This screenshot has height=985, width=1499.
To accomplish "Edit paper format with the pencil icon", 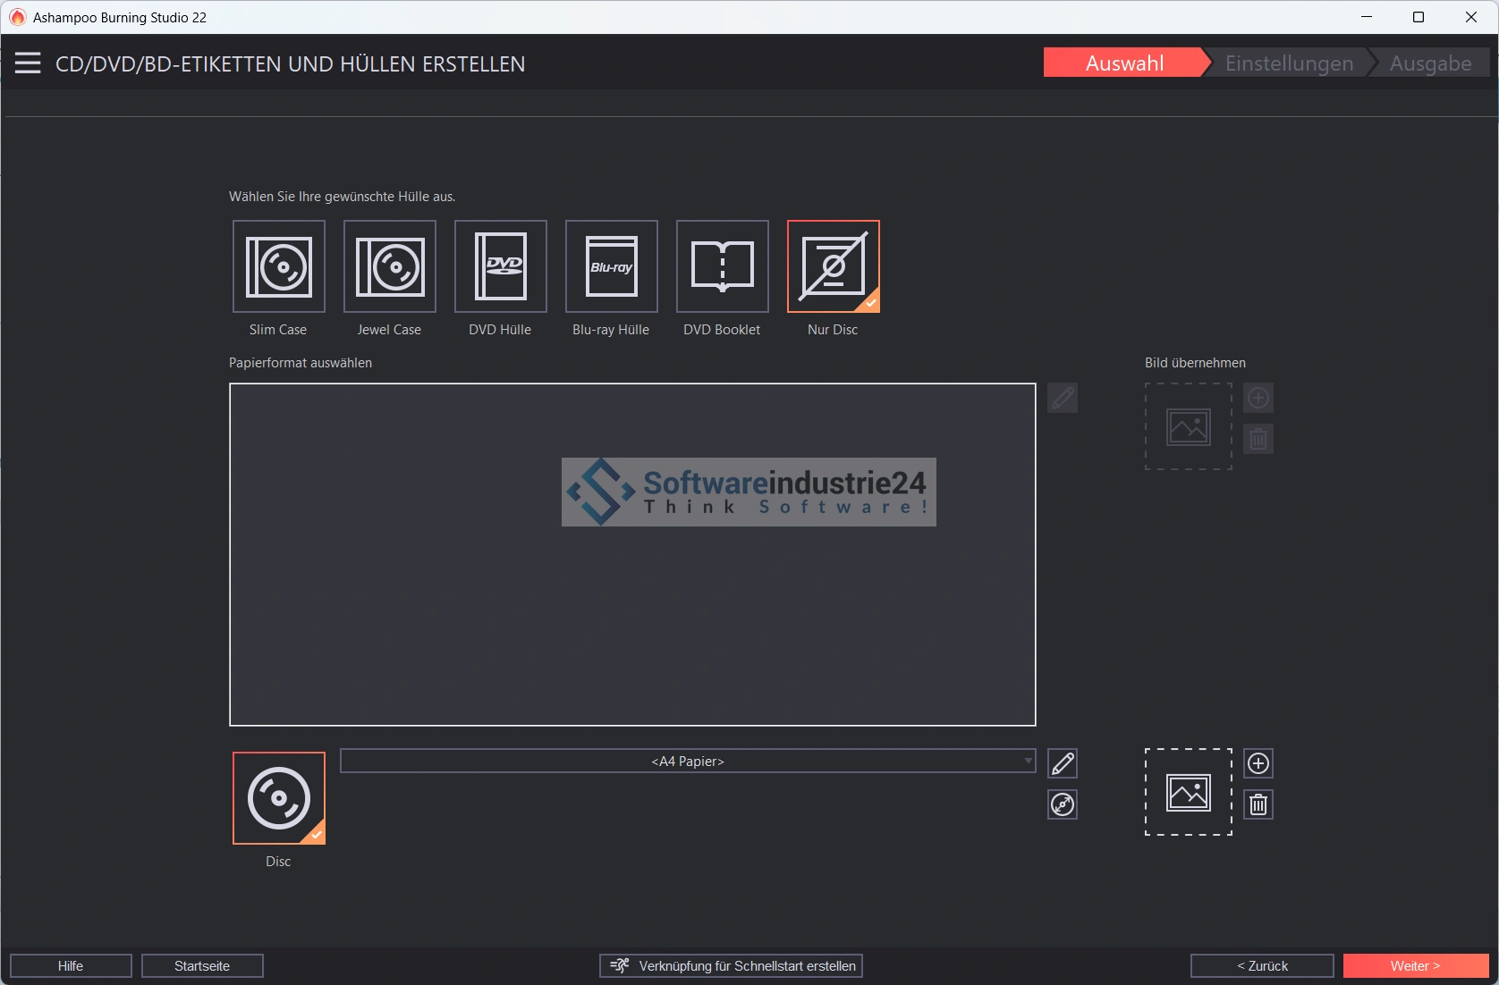I will click(1063, 764).
